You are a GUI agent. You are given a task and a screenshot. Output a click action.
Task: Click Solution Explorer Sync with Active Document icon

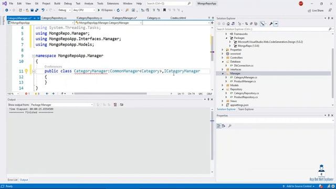(x=246, y=24)
